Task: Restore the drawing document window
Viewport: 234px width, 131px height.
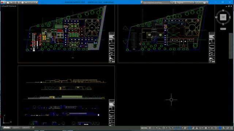Action: 229,6
